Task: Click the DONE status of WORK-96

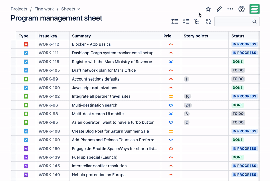Action: coord(238,105)
